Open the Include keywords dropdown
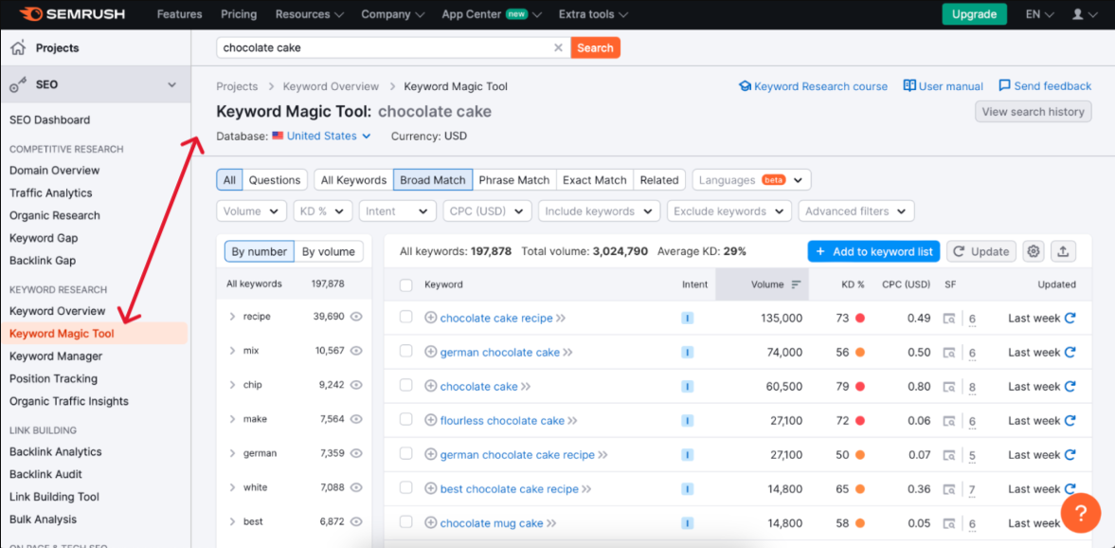Image resolution: width=1115 pixels, height=548 pixels. click(600, 211)
